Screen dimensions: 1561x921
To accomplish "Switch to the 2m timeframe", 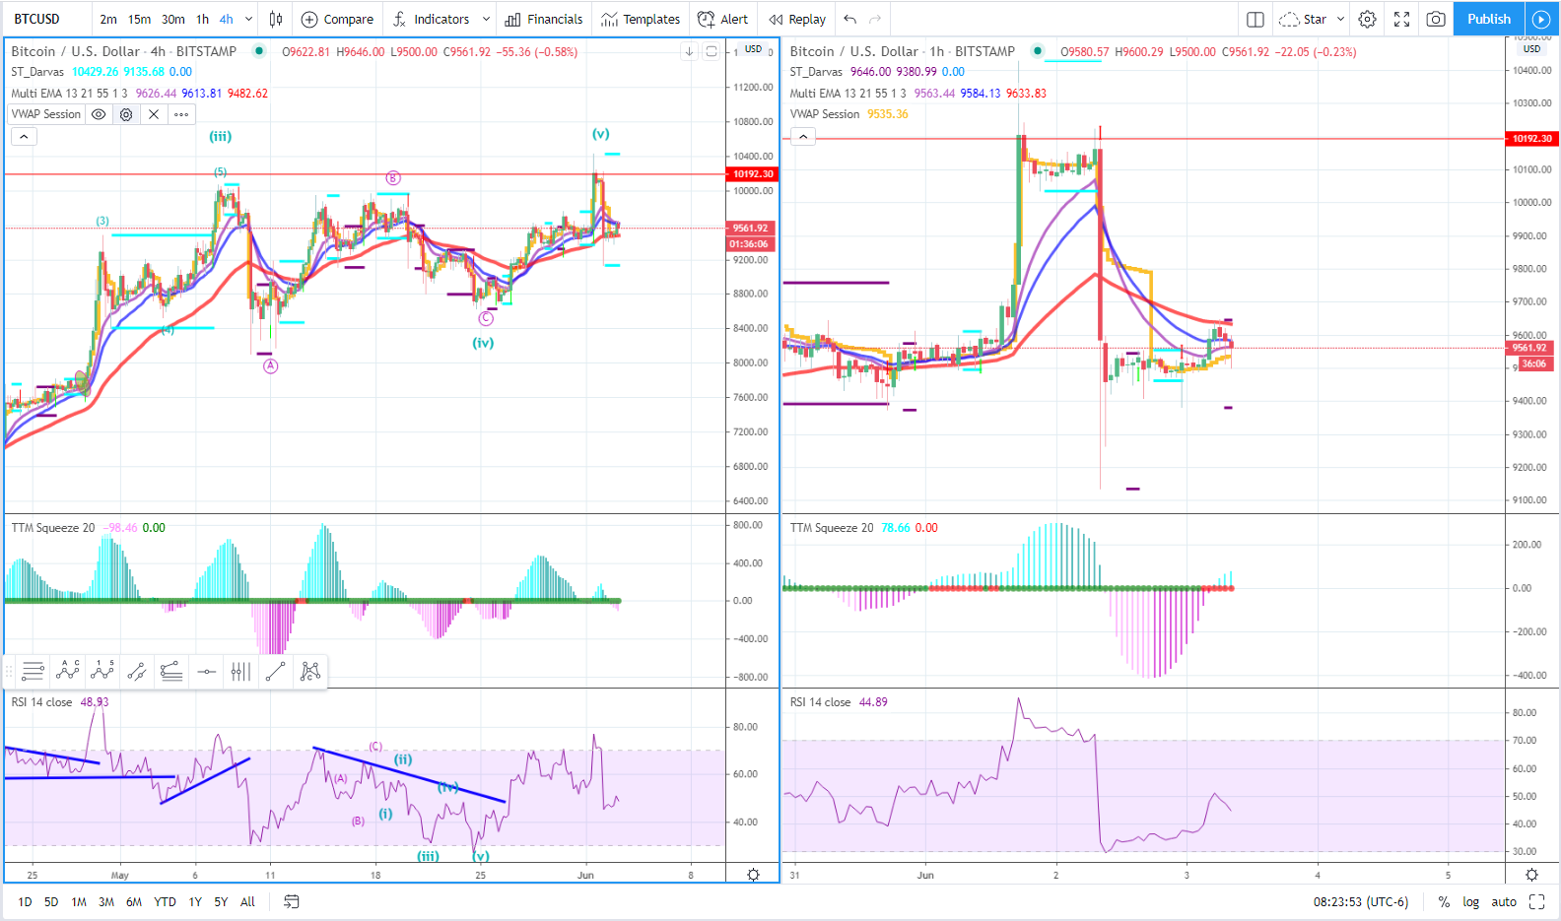I will [x=108, y=19].
